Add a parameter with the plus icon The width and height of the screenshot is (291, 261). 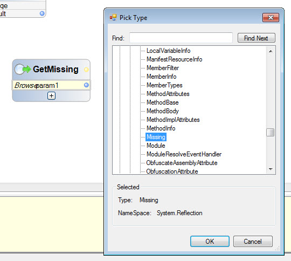[51, 95]
